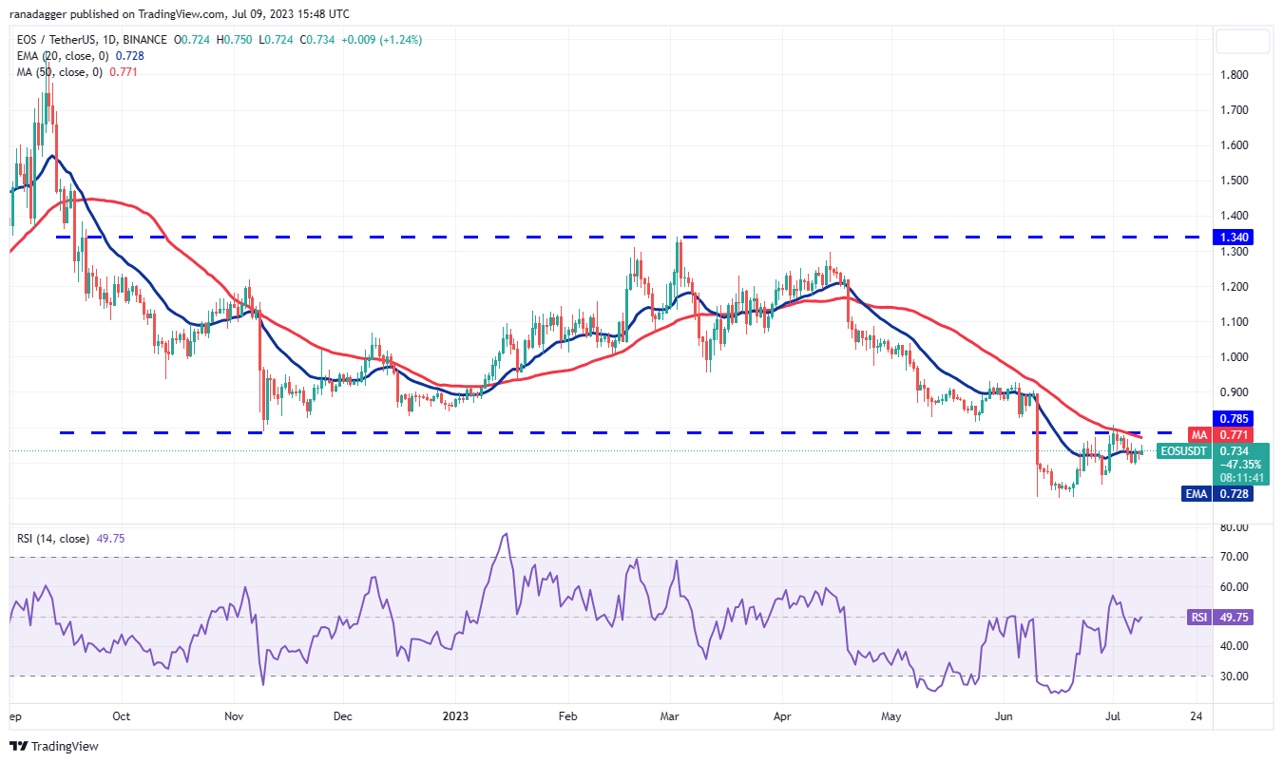Click the Nov label on time axis
This screenshot has height=763, width=1283.
[232, 716]
